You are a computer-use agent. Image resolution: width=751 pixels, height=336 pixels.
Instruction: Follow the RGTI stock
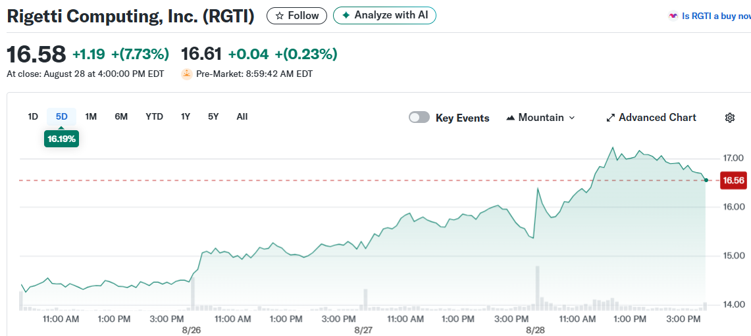pyautogui.click(x=297, y=16)
